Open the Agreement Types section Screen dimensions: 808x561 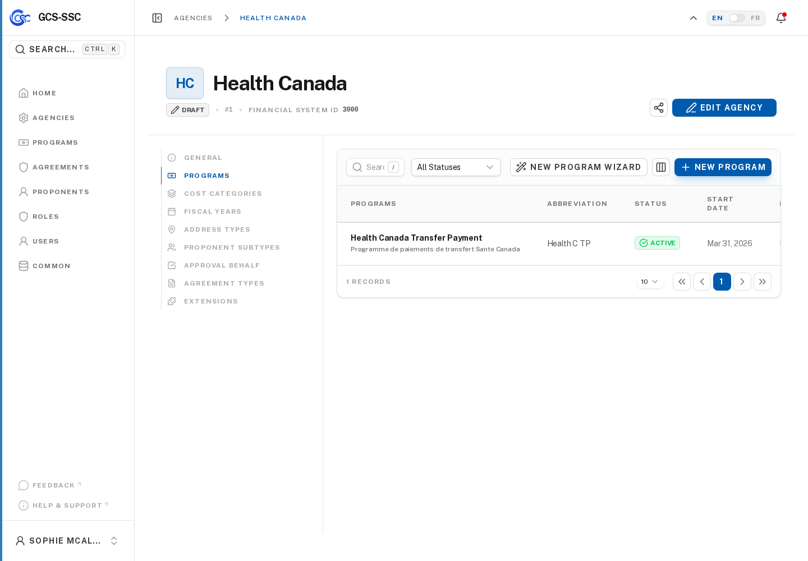224,283
